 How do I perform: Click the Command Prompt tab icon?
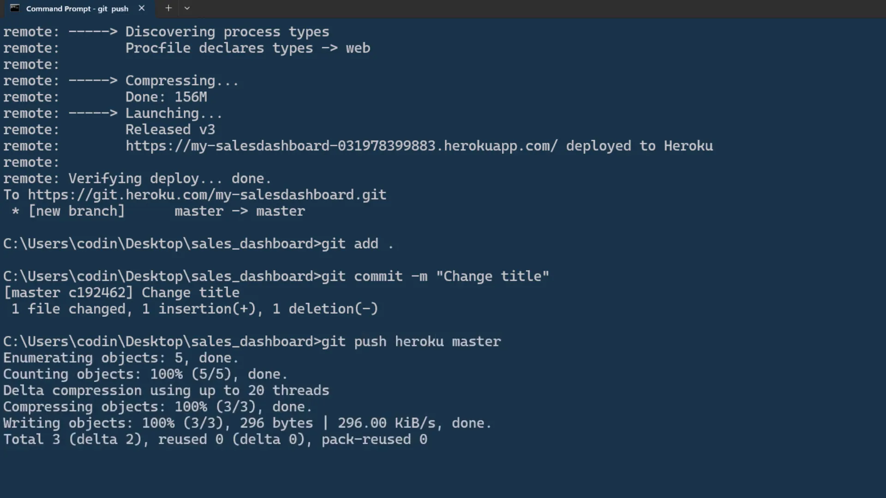pyautogui.click(x=15, y=8)
